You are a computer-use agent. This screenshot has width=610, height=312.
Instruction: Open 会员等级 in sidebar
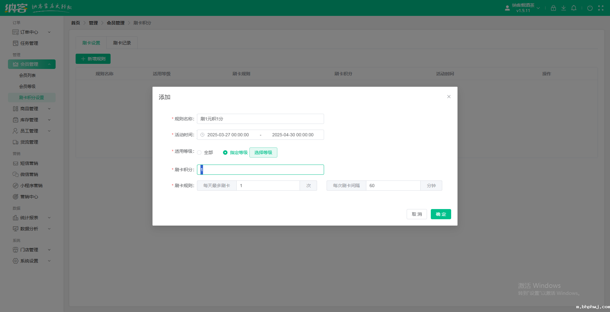click(27, 86)
